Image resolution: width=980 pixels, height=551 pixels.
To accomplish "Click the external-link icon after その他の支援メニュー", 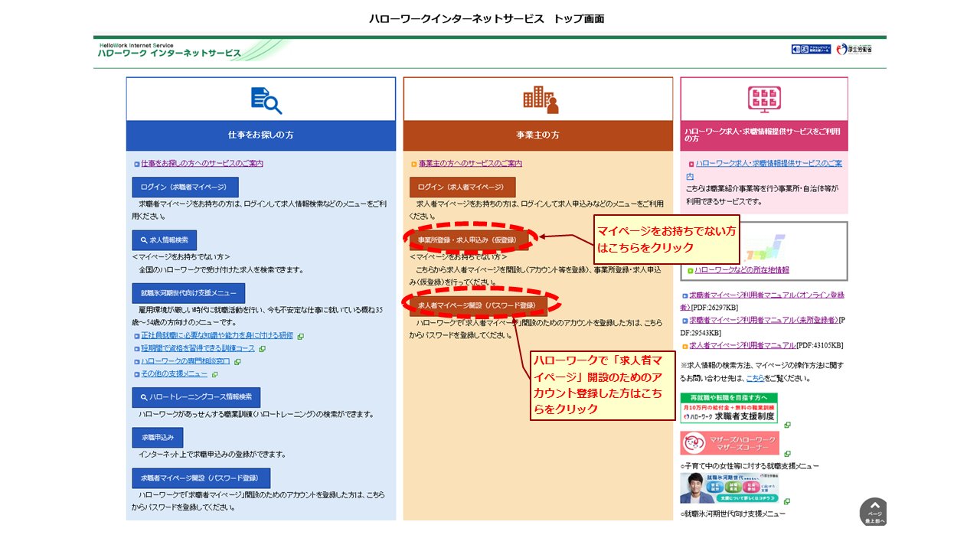I will coord(215,374).
